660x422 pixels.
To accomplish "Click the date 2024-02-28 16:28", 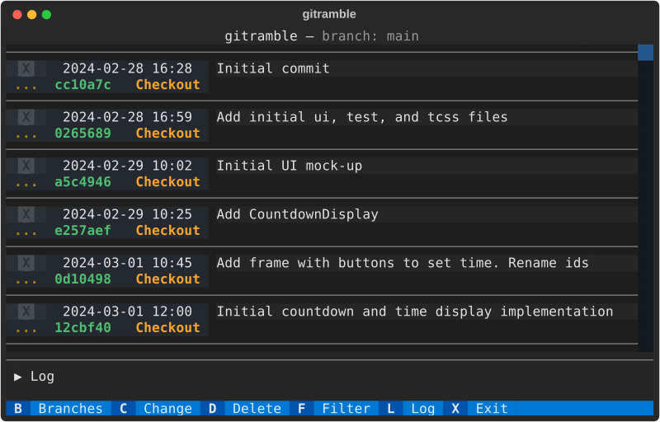I will [x=128, y=68].
